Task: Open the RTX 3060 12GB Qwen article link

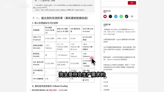Action: tap(119, 32)
